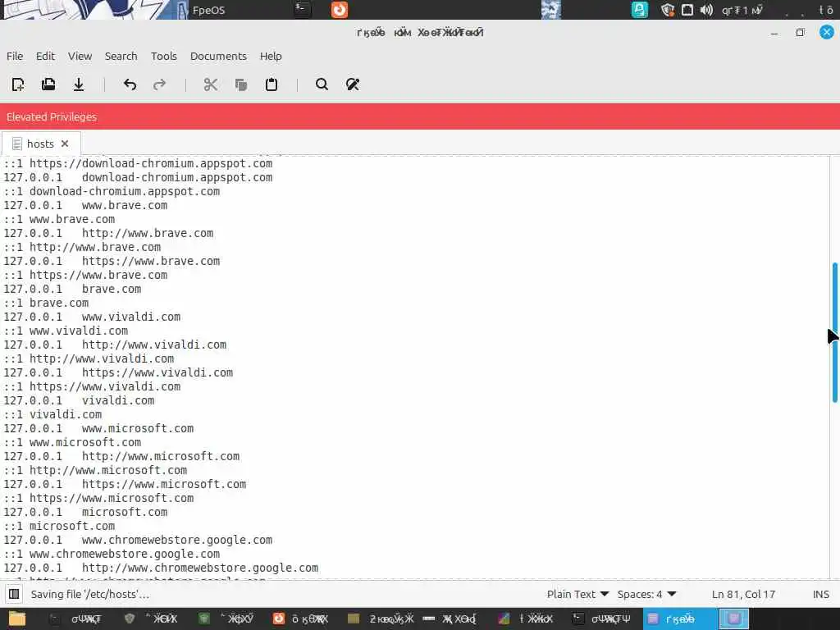
Task: Copy selection with the toolbar copy icon
Action: tap(241, 84)
